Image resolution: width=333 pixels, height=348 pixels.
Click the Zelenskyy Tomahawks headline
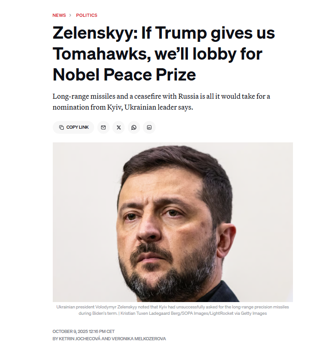click(164, 54)
